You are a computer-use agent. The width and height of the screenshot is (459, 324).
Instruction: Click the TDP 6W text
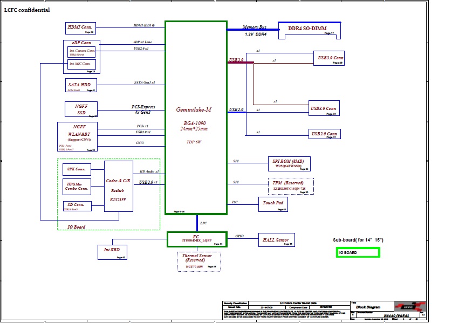click(x=194, y=142)
